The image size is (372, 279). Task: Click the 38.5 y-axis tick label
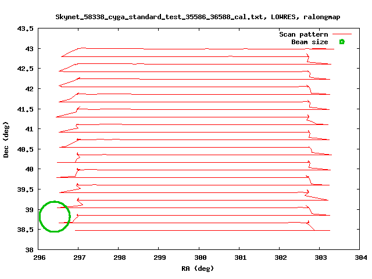(x=25, y=230)
